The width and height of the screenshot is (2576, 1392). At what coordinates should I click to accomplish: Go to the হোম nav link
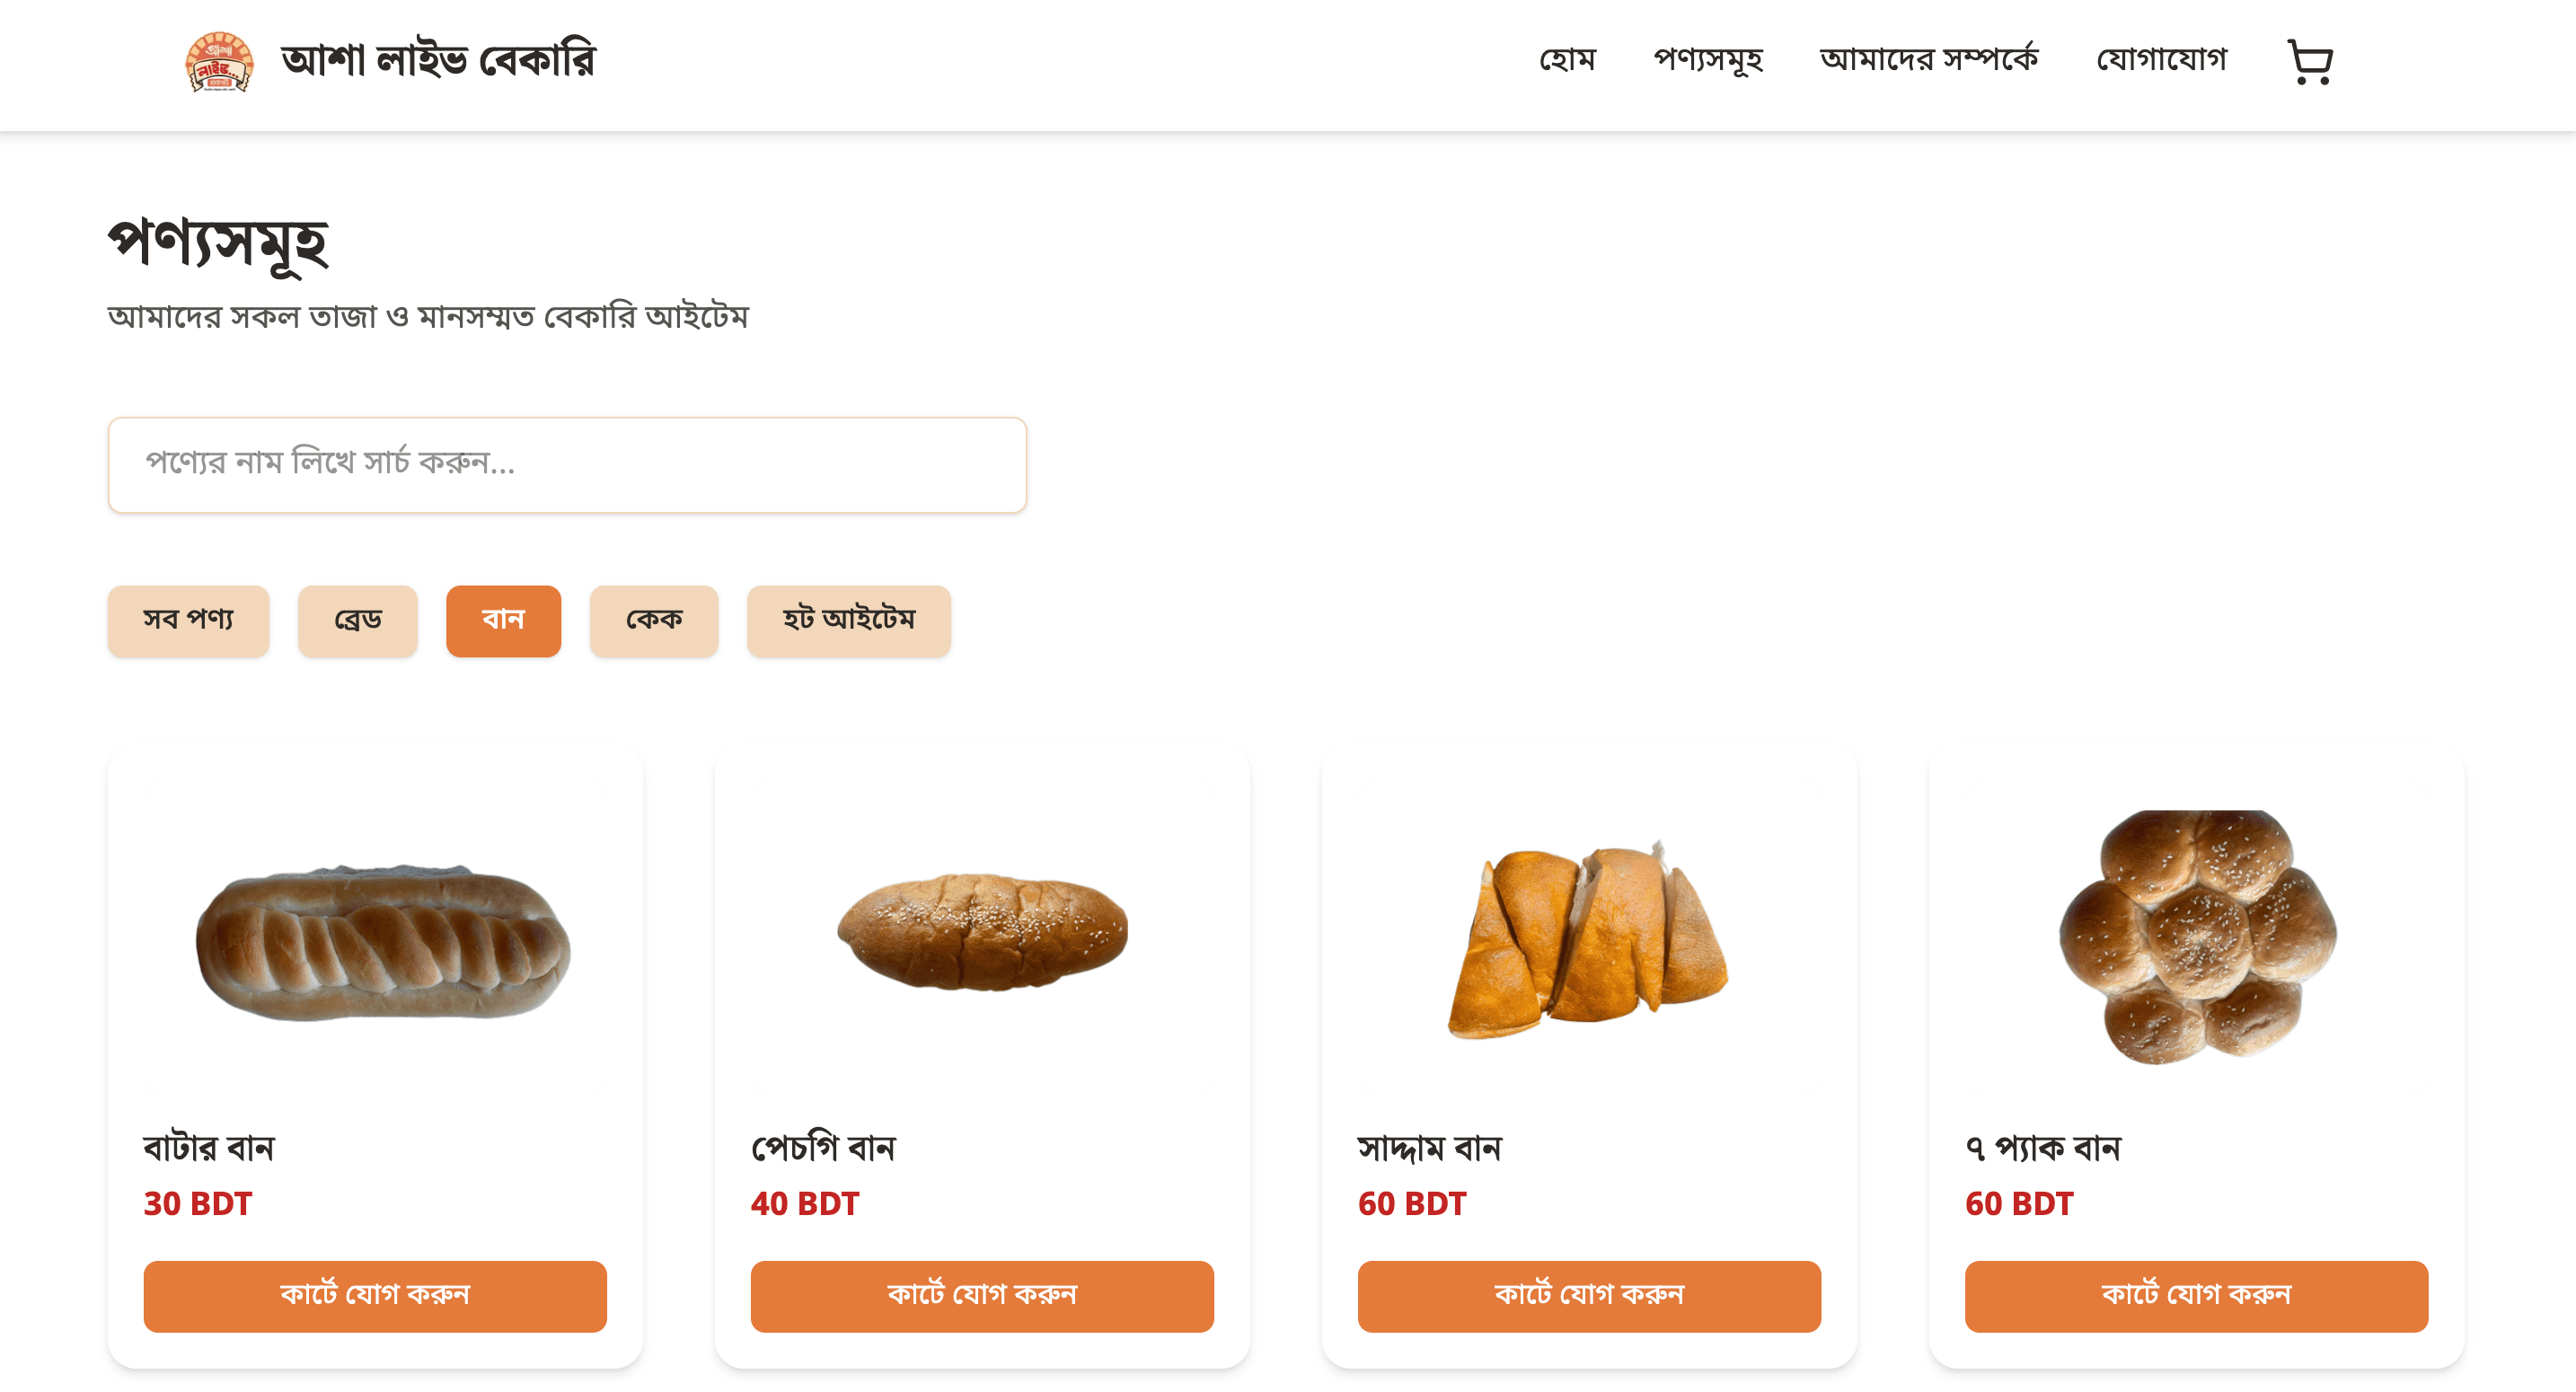coord(1567,60)
